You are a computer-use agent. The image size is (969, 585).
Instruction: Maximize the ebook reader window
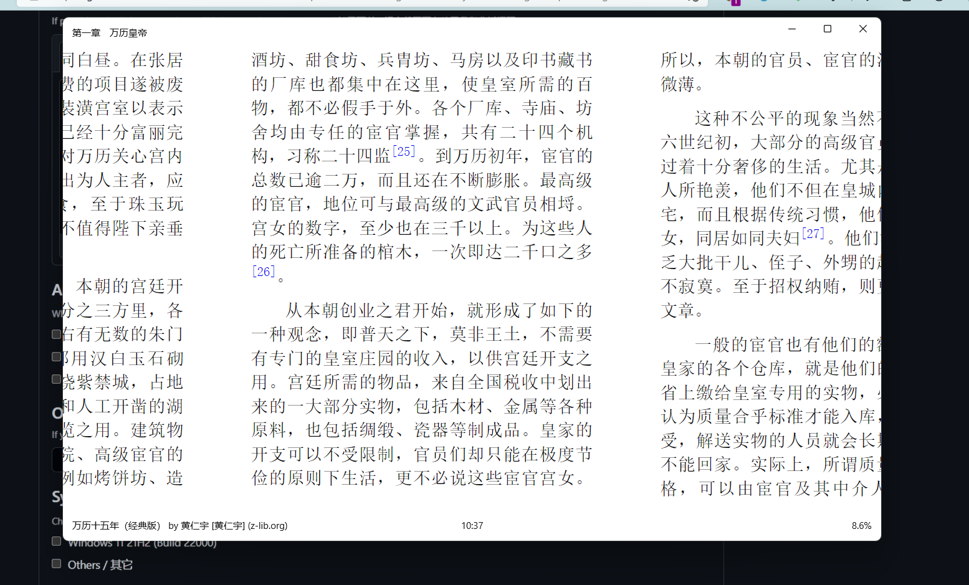point(827,29)
